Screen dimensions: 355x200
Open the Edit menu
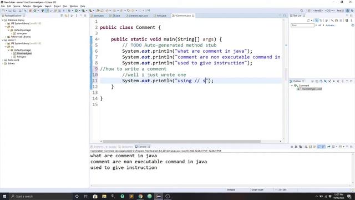click(9, 6)
